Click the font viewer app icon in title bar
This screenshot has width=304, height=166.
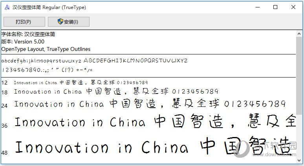coord(7,7)
